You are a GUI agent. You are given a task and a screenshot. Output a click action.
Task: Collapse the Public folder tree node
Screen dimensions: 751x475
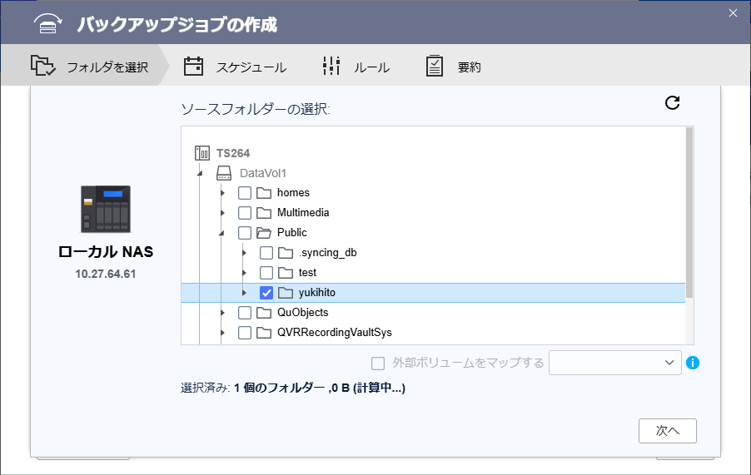click(x=222, y=234)
